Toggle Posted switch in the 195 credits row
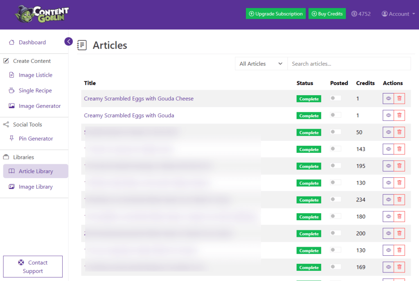This screenshot has width=419, height=281. pos(336,165)
